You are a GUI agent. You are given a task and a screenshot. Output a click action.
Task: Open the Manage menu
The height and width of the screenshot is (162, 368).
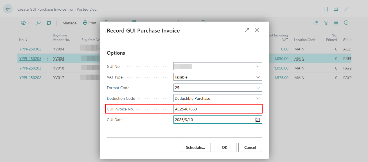69,23
